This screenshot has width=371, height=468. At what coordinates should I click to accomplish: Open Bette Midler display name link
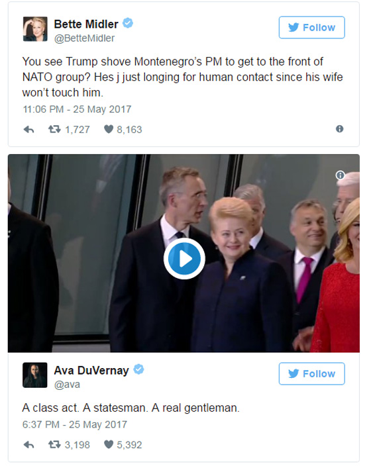coord(86,24)
